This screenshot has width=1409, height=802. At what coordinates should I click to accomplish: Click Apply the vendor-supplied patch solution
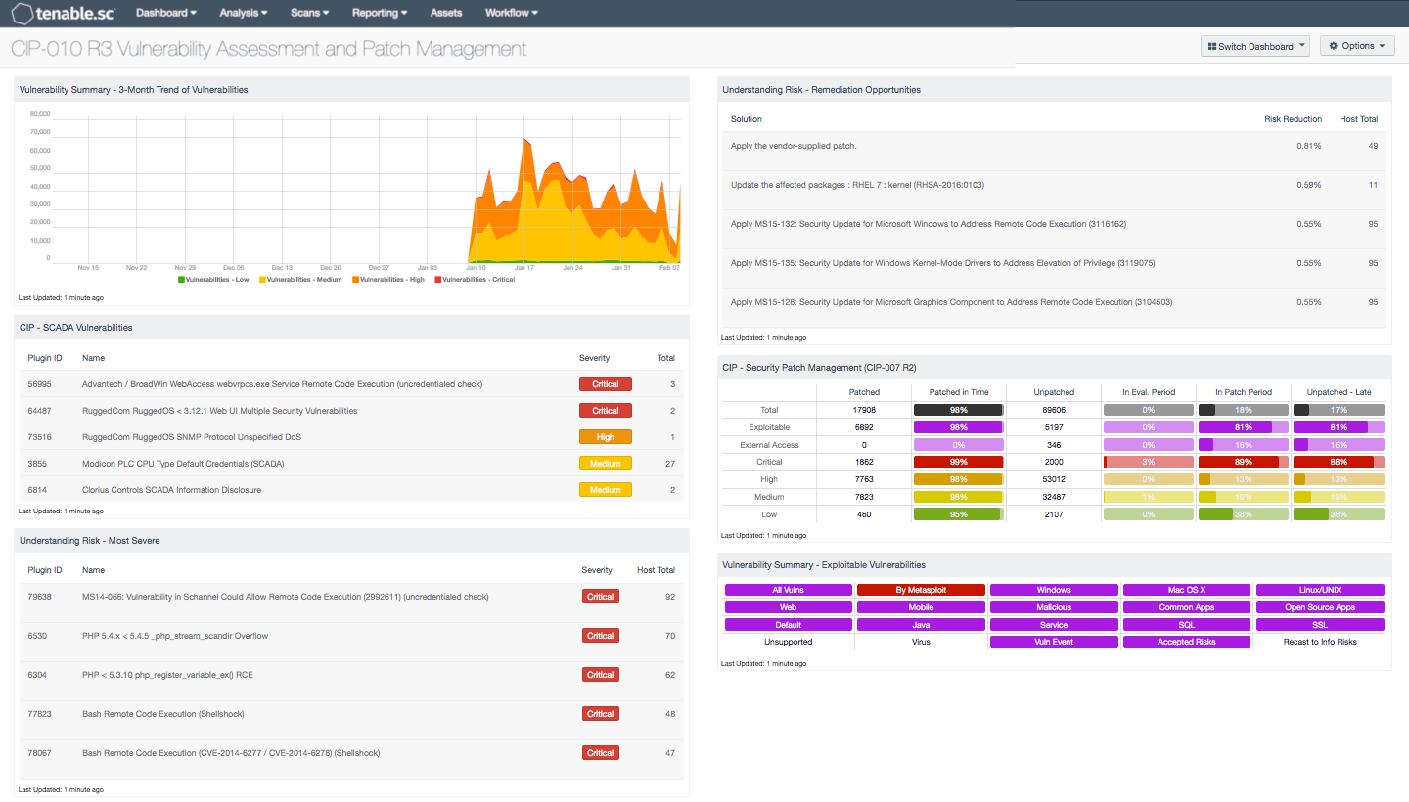tap(794, 146)
